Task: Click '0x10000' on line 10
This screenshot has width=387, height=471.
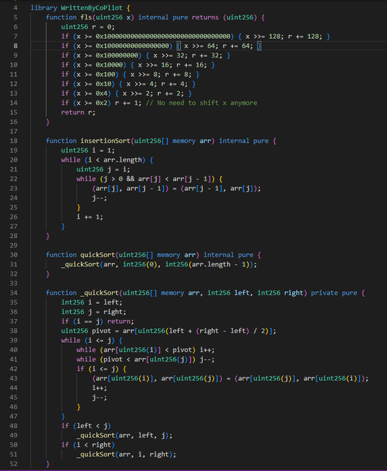Action: 109,65
